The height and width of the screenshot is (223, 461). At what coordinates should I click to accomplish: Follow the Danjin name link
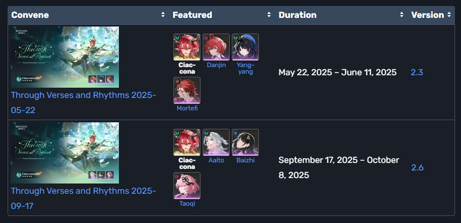(216, 65)
